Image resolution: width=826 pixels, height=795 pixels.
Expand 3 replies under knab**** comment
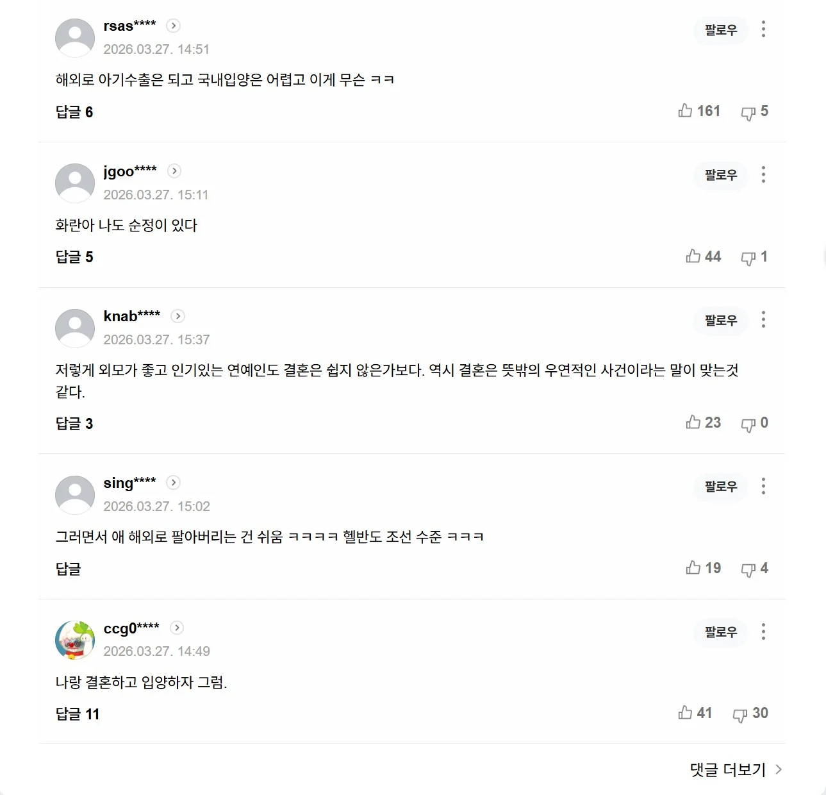point(74,423)
